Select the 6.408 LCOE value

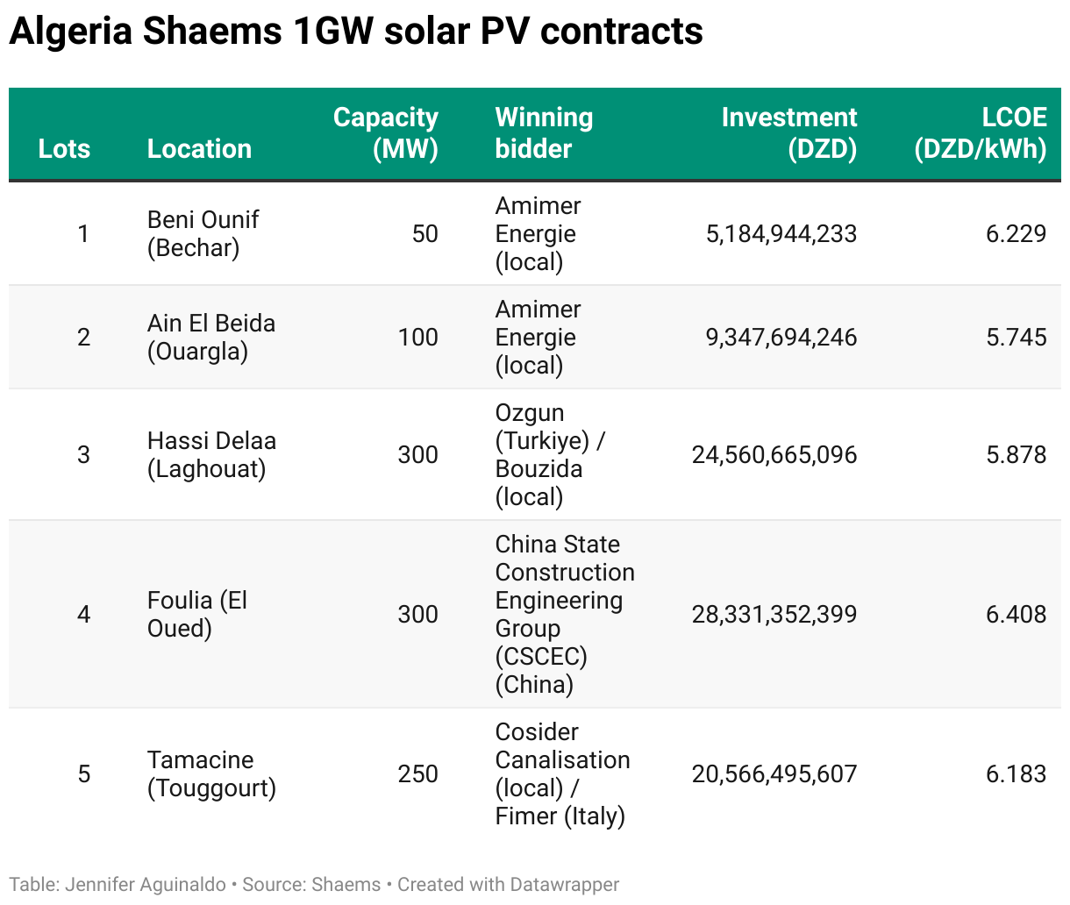tap(1016, 615)
